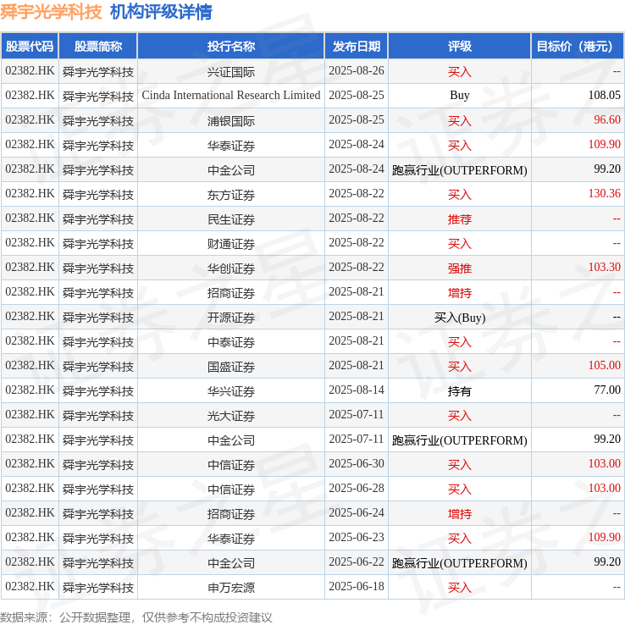Click target price 130.36
Viewport: 625px width, 625px height.
[x=605, y=193]
